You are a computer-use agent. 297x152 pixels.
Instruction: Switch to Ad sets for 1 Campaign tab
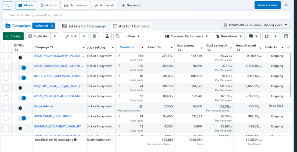tap(84, 26)
